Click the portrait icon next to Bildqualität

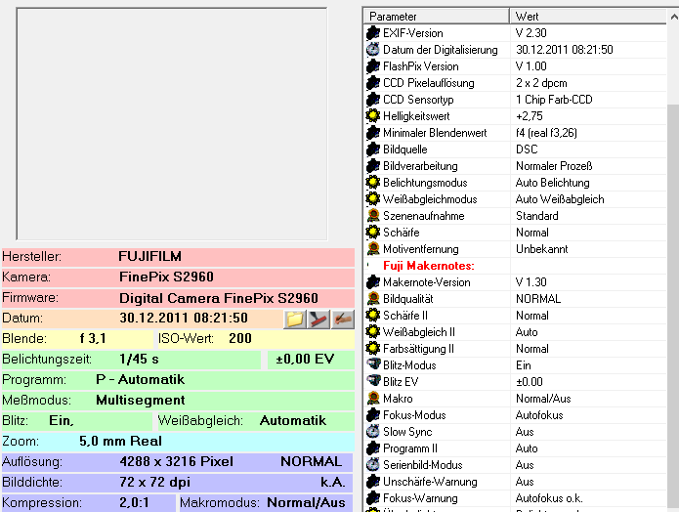(x=373, y=299)
